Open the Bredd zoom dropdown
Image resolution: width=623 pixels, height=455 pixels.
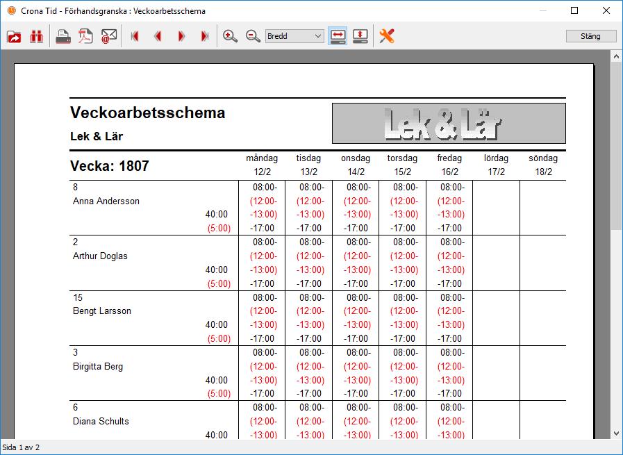(294, 36)
